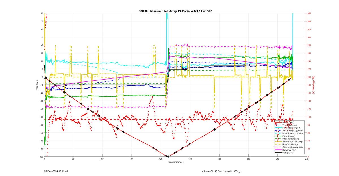This screenshot has width=339, height=176.
Task: Click x-axis tick label '90'
Action: pyautogui.click(x=132, y=159)
